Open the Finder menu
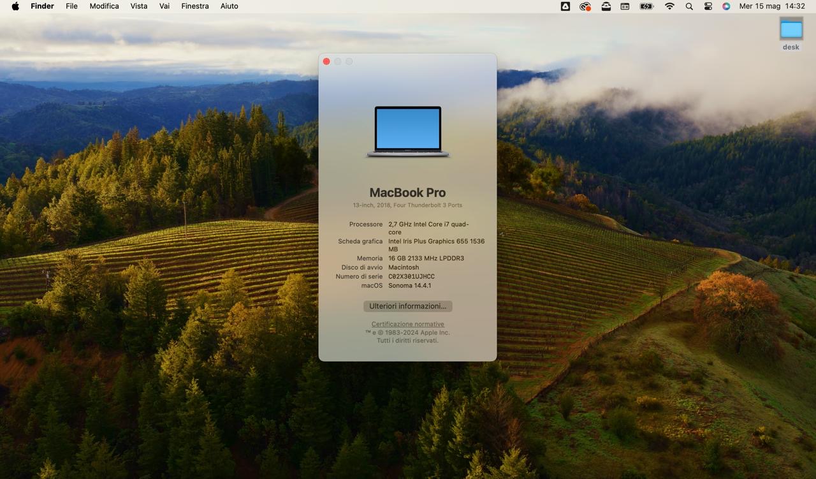This screenshot has height=479, width=816. [x=42, y=6]
